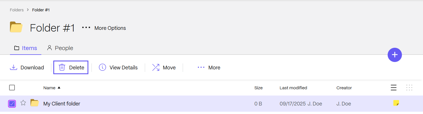Star My Client folder as favorite
The image size is (423, 114).
[23, 103]
